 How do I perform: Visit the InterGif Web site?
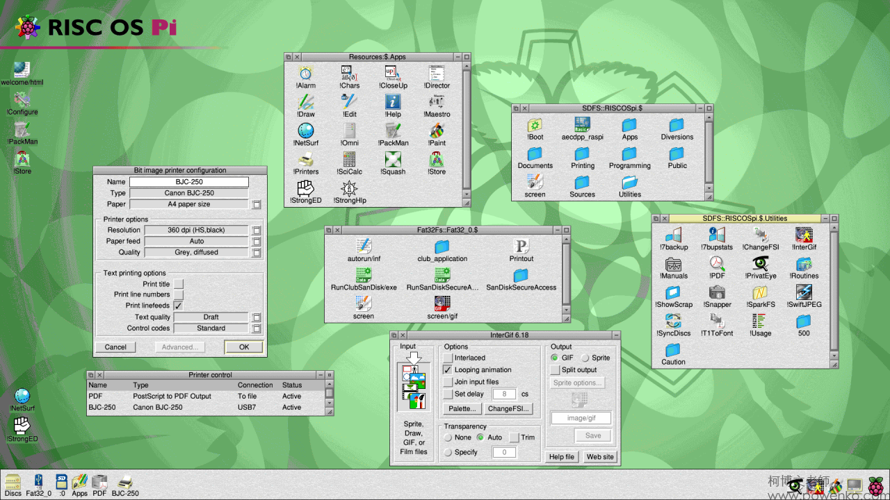(600, 456)
